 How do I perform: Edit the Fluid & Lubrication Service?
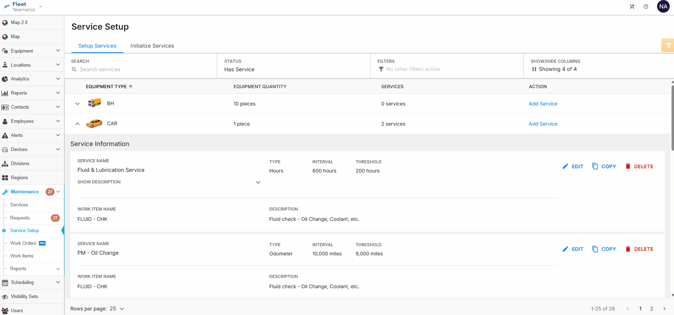point(573,166)
